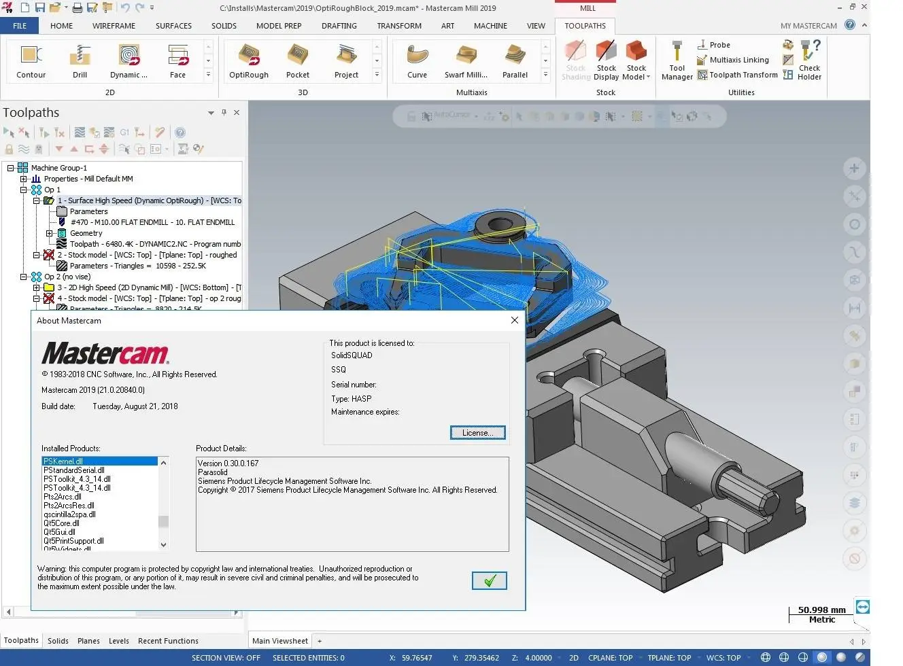Click the undo arrow in quick access toolbar
Image resolution: width=903 pixels, height=666 pixels.
click(x=125, y=8)
